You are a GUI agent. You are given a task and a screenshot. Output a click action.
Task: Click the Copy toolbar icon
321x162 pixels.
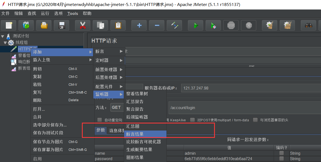tap(100, 25)
